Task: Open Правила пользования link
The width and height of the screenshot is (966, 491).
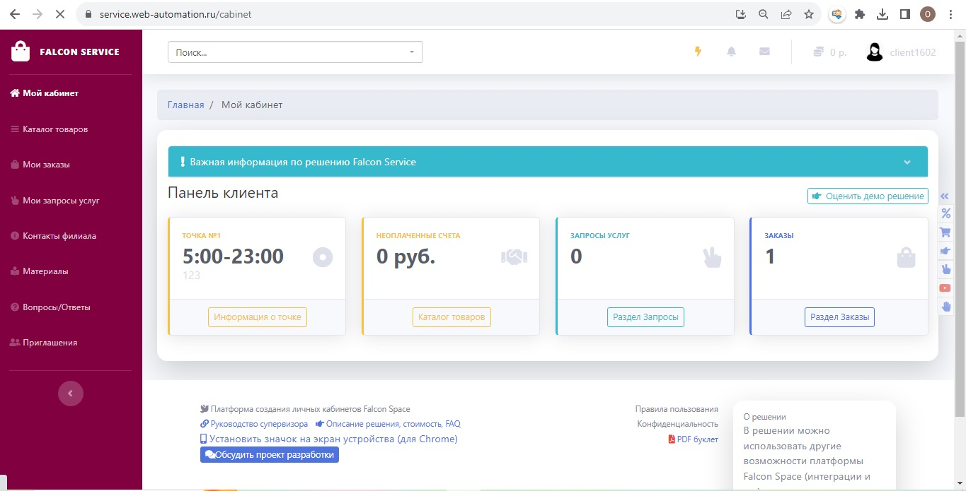Action: click(x=677, y=409)
